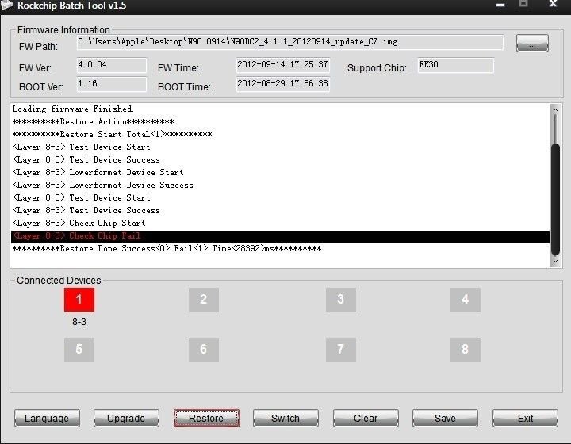This screenshot has width=571, height=444.
Task: Click the Rockchip app icon in title bar
Action: pyautogui.click(x=7, y=5)
